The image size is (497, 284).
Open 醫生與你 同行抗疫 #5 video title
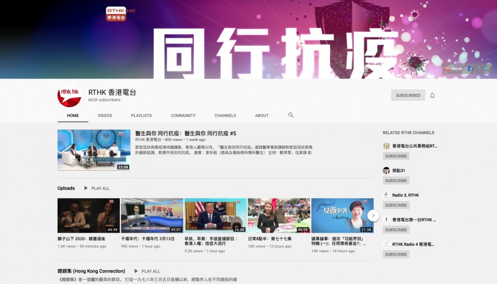tap(185, 133)
